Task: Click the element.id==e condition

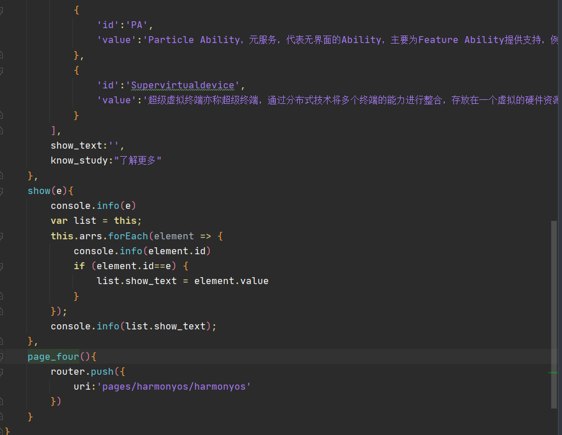Action: 134,266
